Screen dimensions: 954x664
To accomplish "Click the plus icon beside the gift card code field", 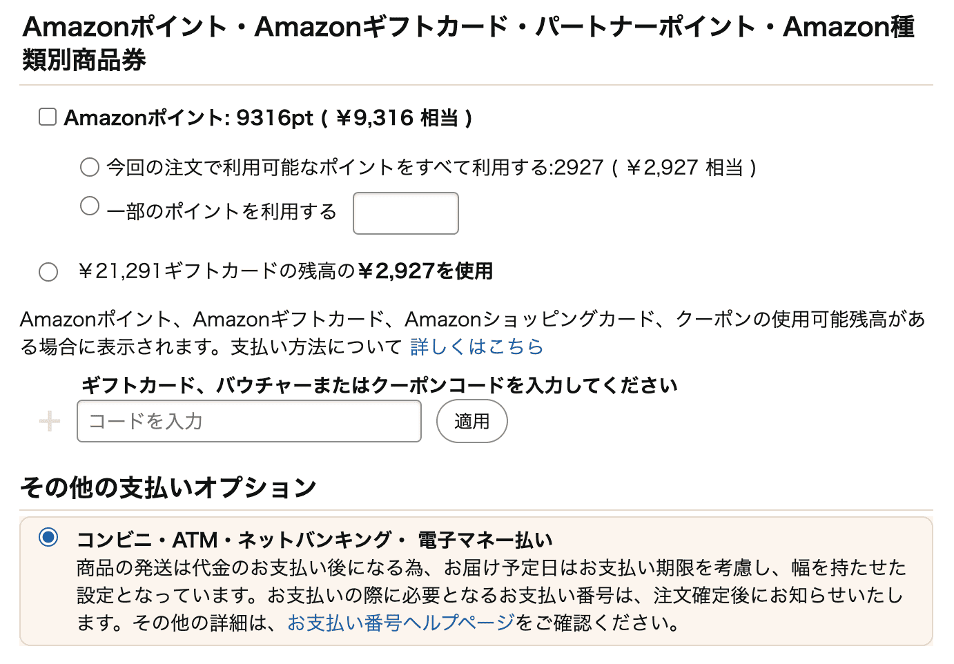I will (x=48, y=421).
